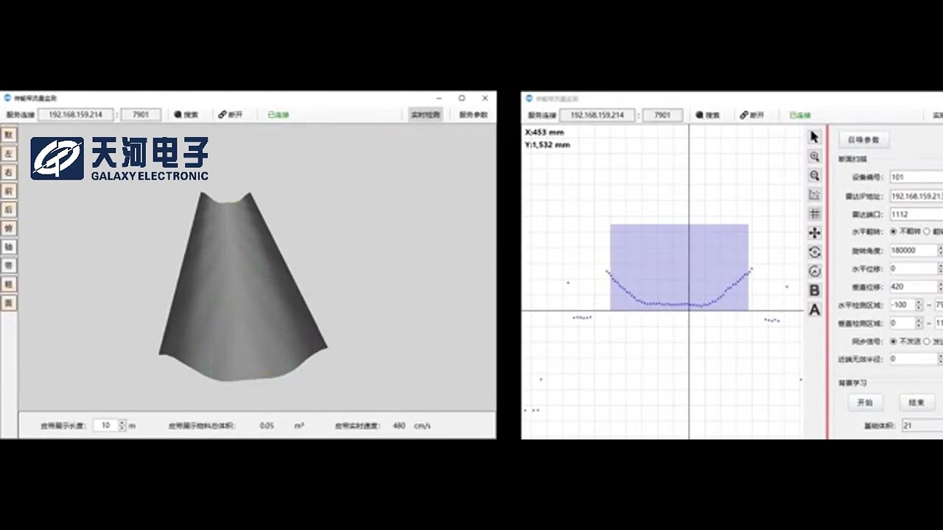
Task: Click the 设备编号 field showing 101
Action: (x=916, y=177)
